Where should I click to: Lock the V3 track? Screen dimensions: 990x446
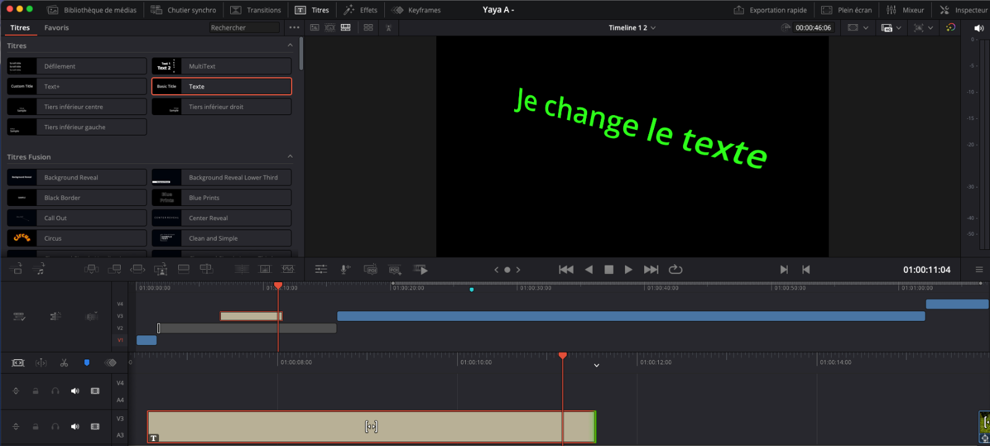(36, 427)
